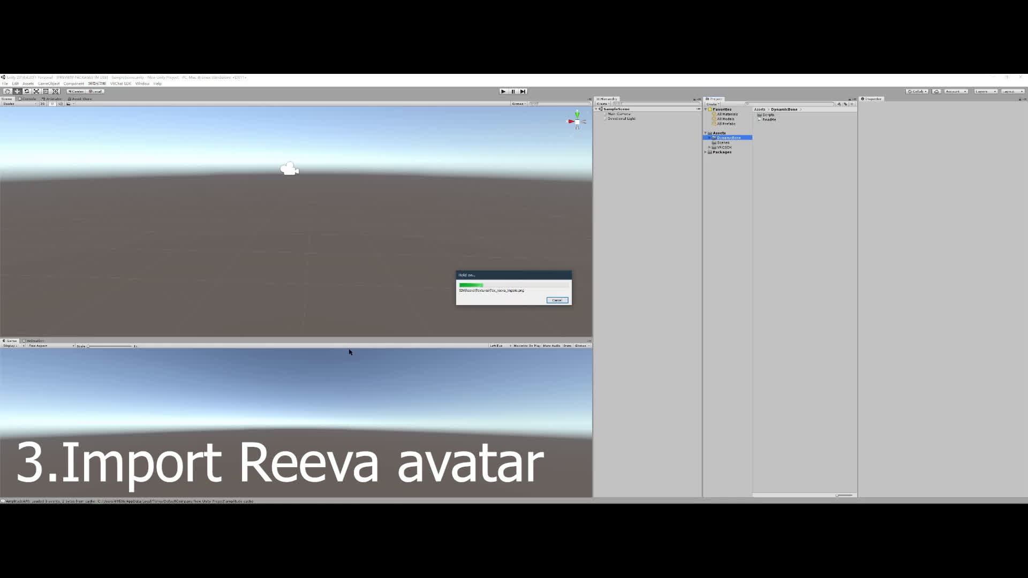The image size is (1028, 578).
Task: Select the Hand tool in toolbar
Action: pyautogui.click(x=7, y=92)
